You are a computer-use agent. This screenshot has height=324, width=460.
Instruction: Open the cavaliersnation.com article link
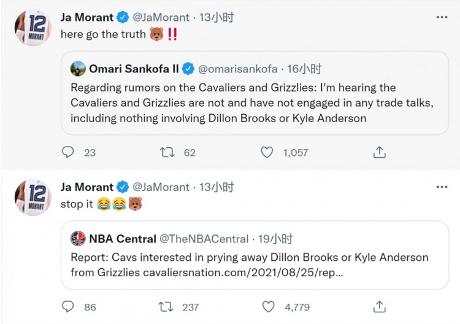pos(243,272)
